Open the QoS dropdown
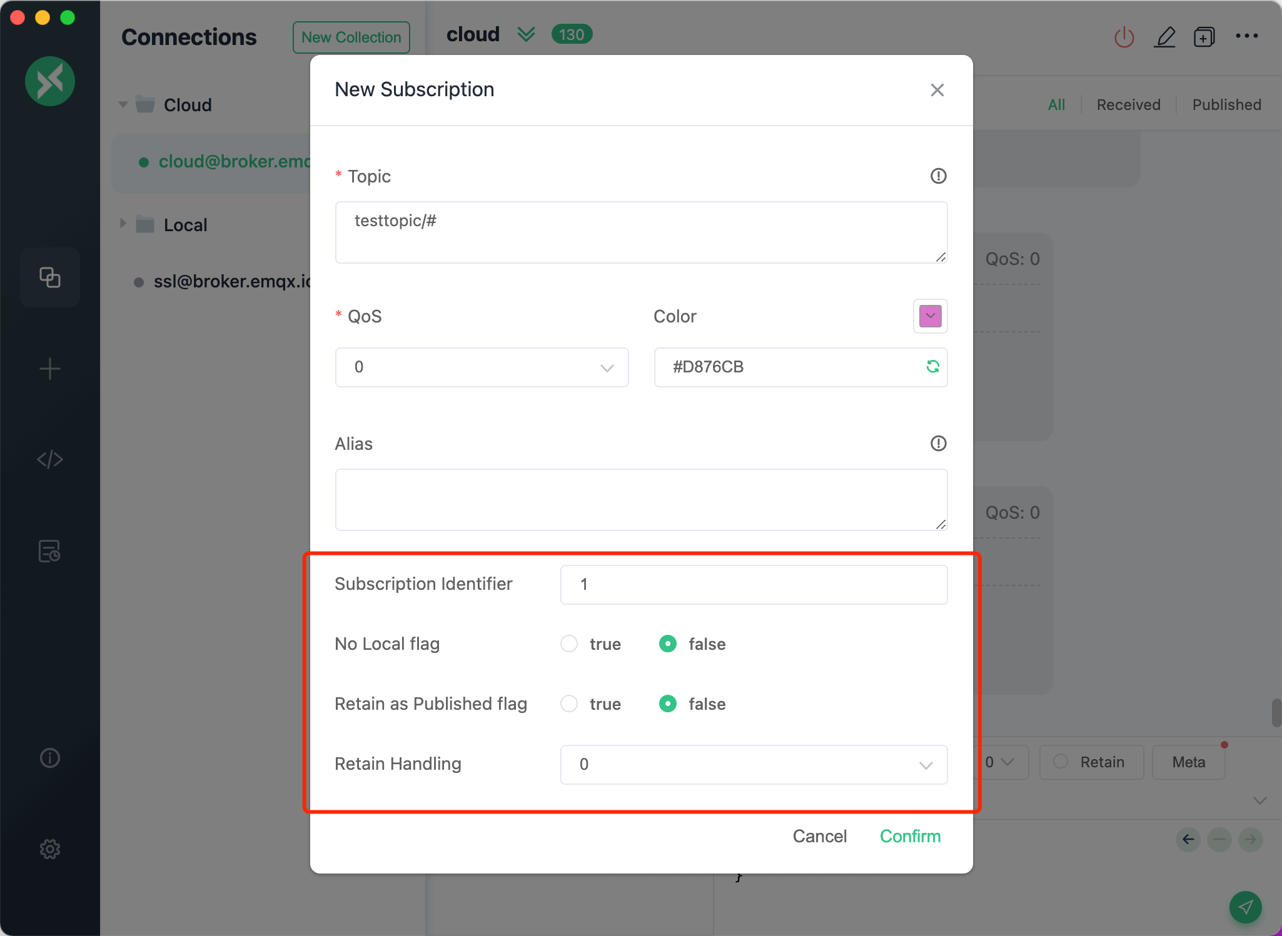This screenshot has height=936, width=1282. tap(482, 367)
